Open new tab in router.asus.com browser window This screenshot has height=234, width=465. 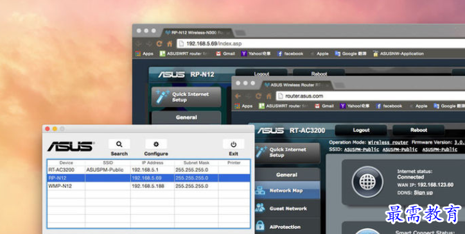pyautogui.click(x=339, y=85)
